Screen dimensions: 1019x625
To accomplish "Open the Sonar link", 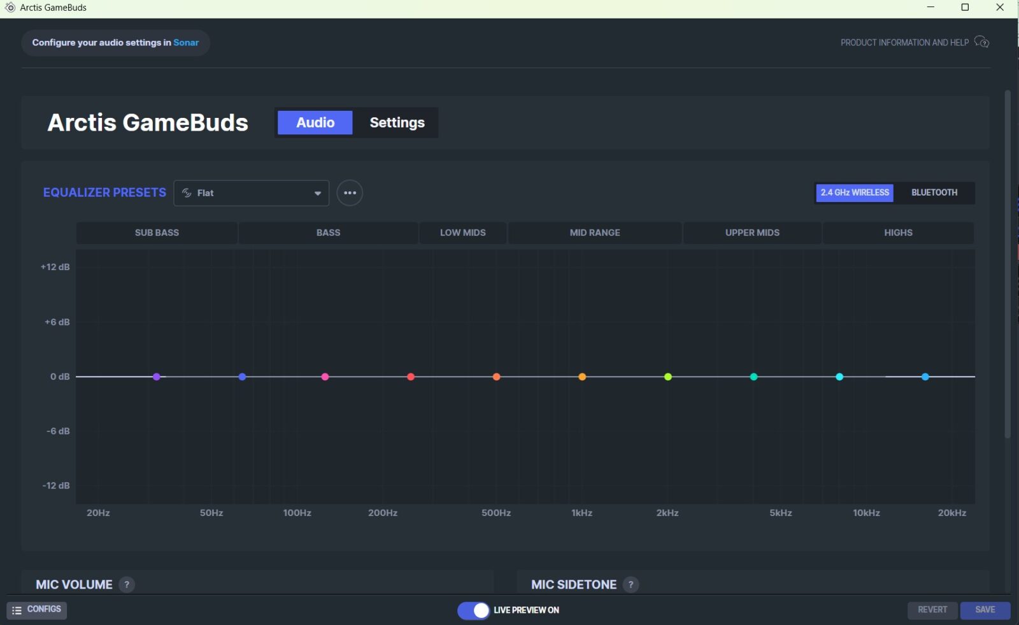I will pyautogui.click(x=186, y=43).
